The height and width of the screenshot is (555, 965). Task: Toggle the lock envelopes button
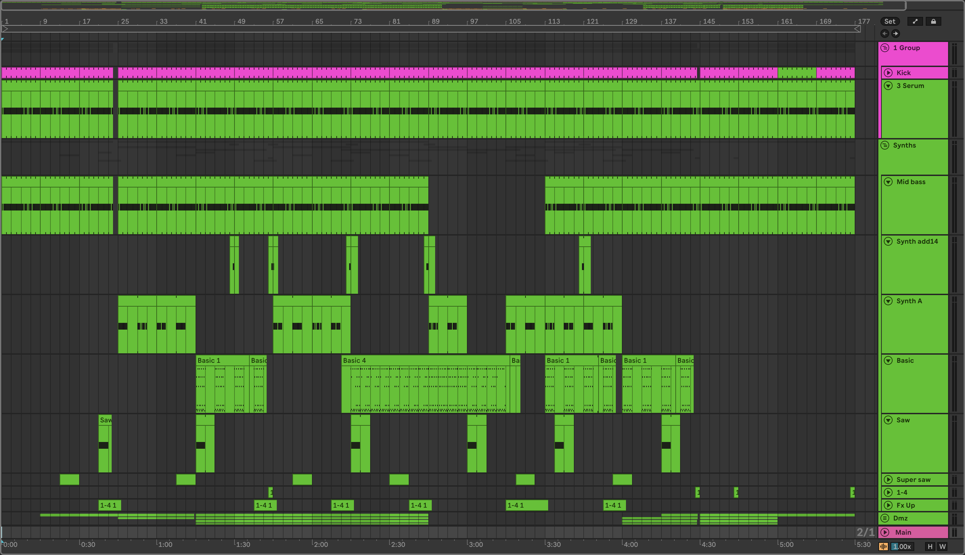934,21
